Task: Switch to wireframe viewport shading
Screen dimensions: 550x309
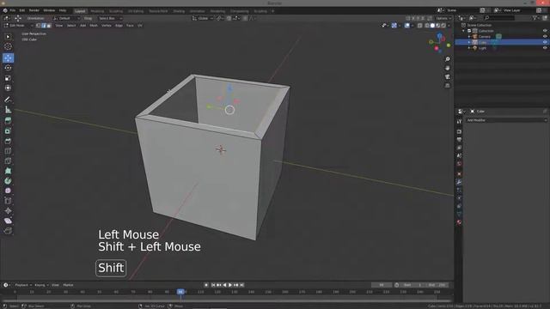Action: 427,26
